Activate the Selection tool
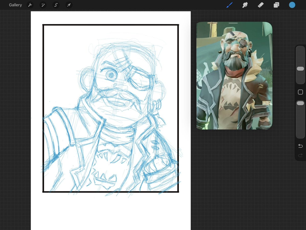 click(x=56, y=5)
